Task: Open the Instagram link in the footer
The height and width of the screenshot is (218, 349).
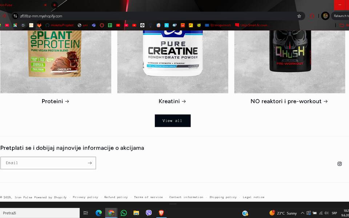Action: click(x=340, y=164)
